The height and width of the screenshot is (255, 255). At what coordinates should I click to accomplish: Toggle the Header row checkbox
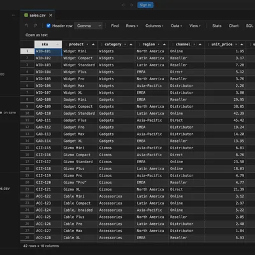point(48,25)
